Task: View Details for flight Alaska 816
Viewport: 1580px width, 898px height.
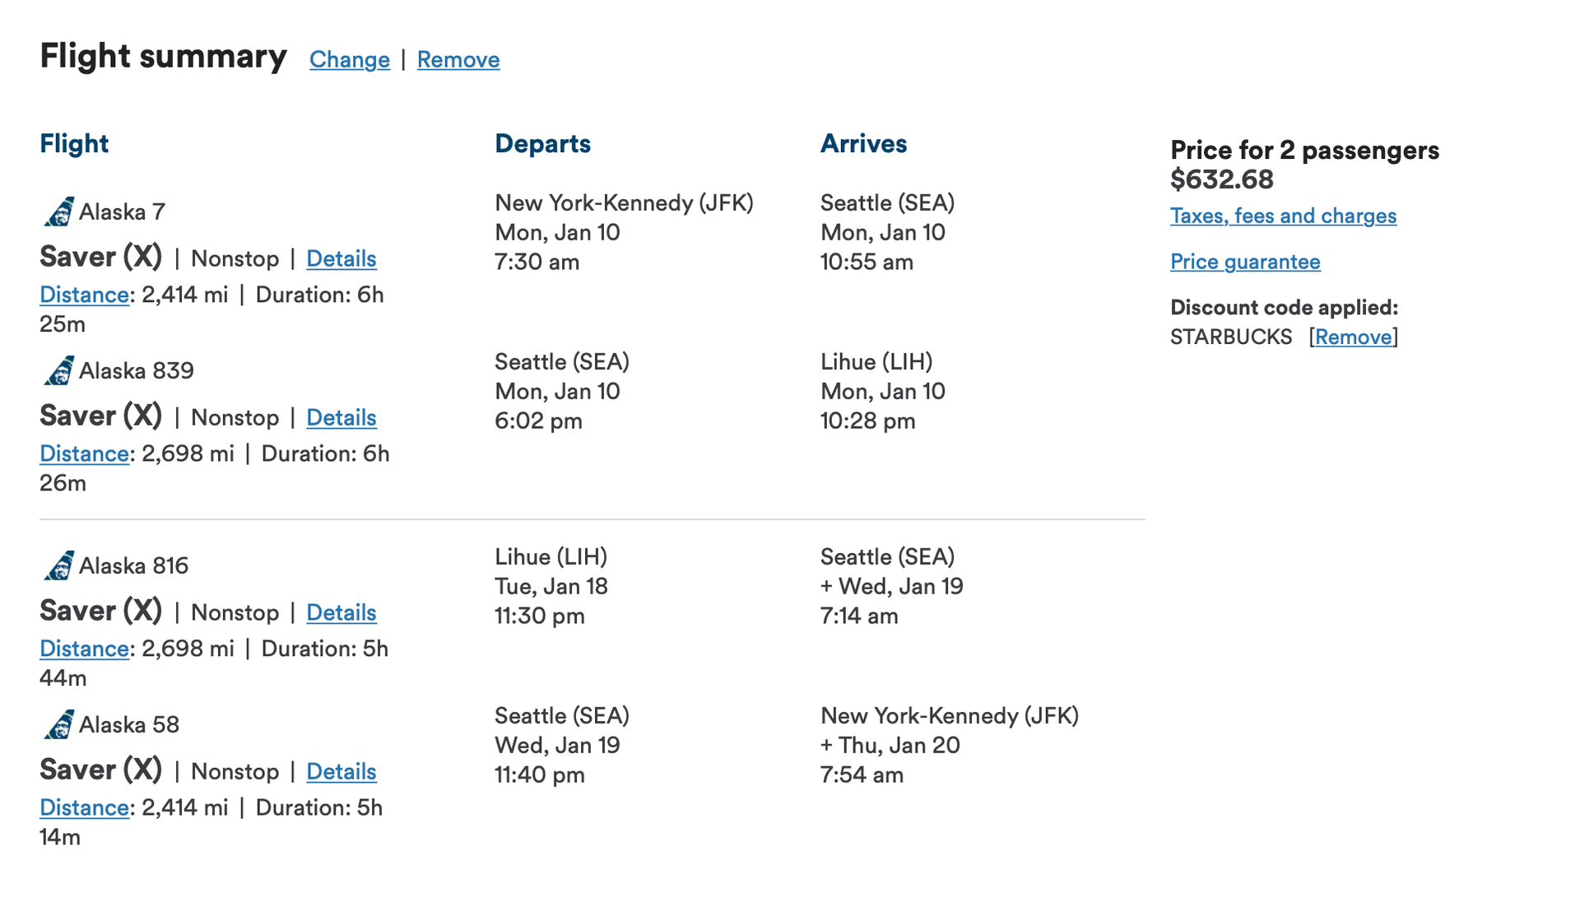Action: (x=341, y=613)
